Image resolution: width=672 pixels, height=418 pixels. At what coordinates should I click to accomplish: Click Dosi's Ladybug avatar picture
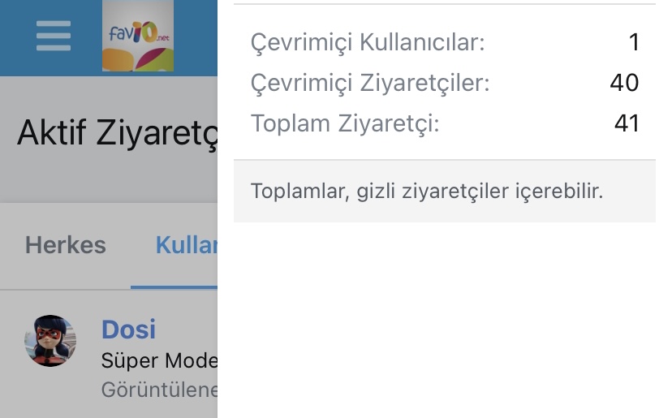50,341
